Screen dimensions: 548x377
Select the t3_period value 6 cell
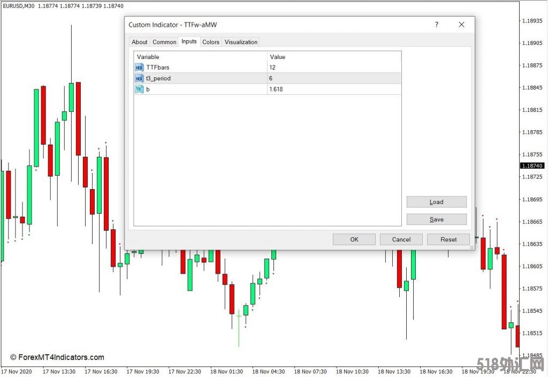point(333,78)
